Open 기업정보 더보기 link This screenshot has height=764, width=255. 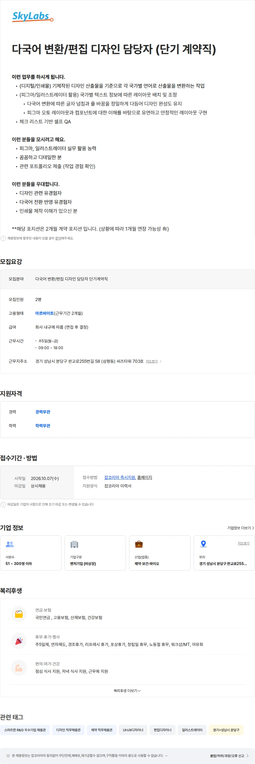tap(240, 528)
